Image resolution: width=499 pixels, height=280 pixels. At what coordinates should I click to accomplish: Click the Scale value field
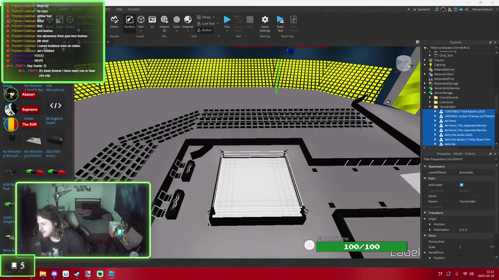coord(474,247)
